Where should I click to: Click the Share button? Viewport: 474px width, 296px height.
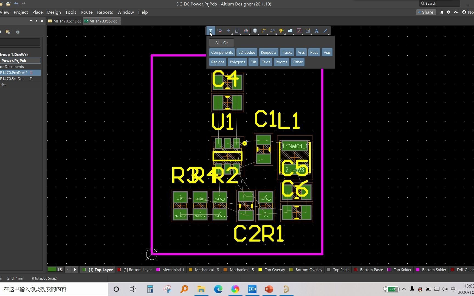tap(426, 12)
